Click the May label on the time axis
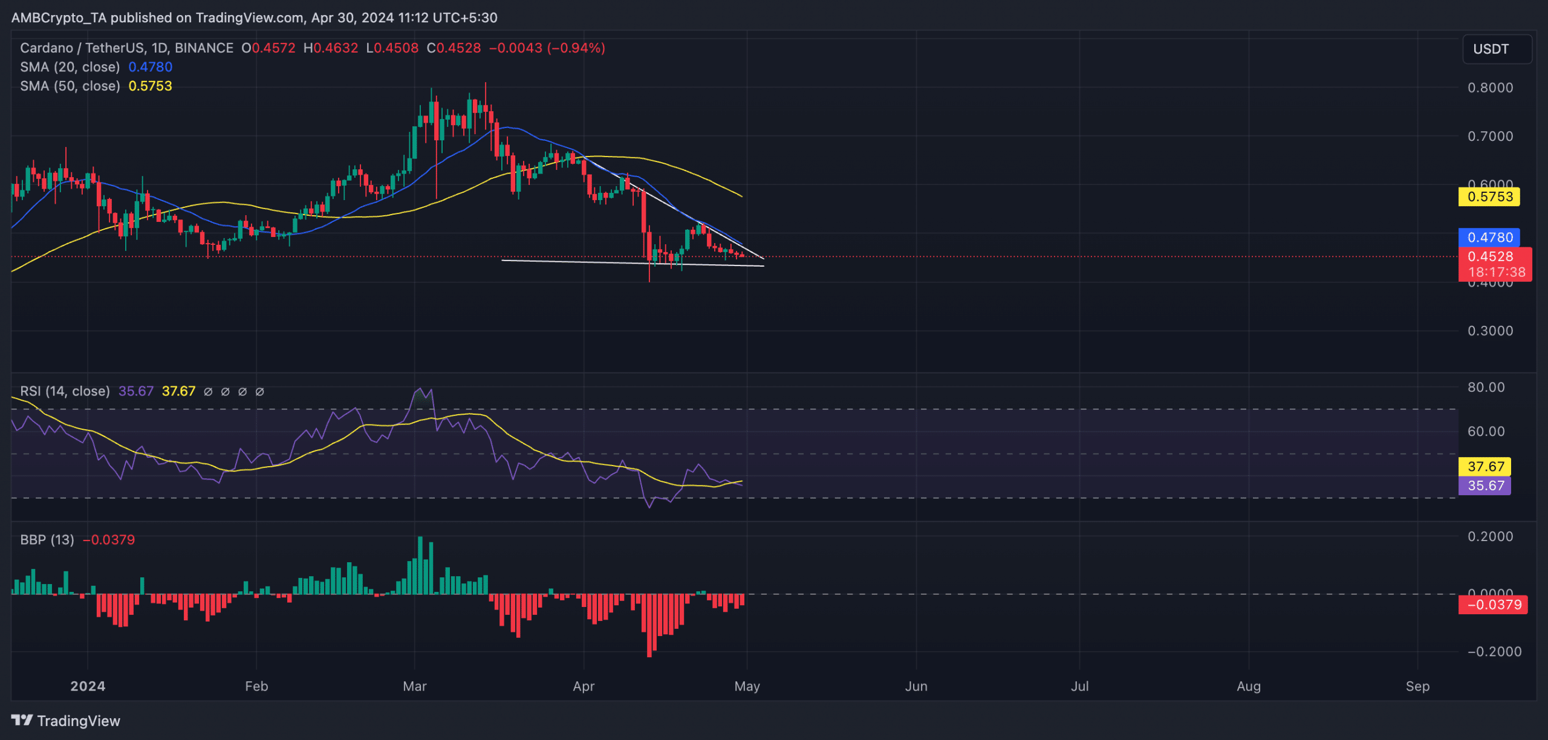Image resolution: width=1548 pixels, height=740 pixels. click(x=747, y=686)
